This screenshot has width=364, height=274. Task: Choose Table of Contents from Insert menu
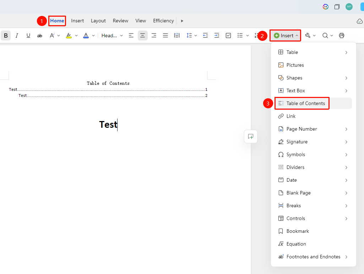(313, 103)
